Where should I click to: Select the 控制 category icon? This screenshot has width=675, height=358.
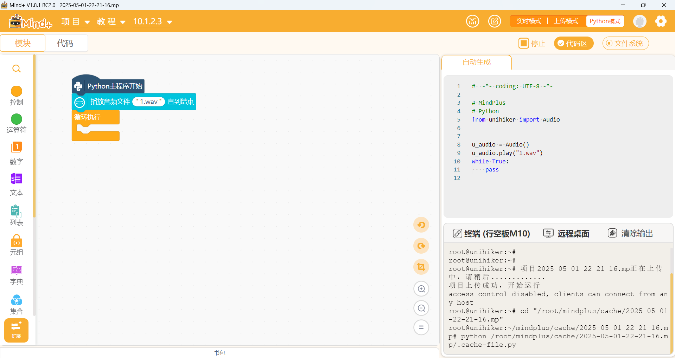coord(17,91)
